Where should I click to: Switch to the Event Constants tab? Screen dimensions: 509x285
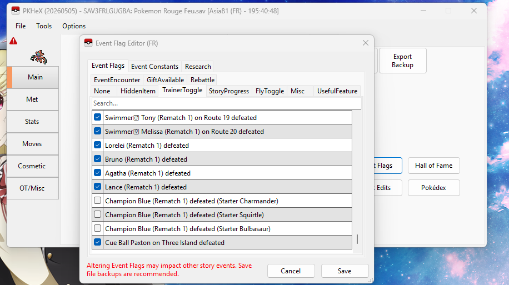[155, 67]
